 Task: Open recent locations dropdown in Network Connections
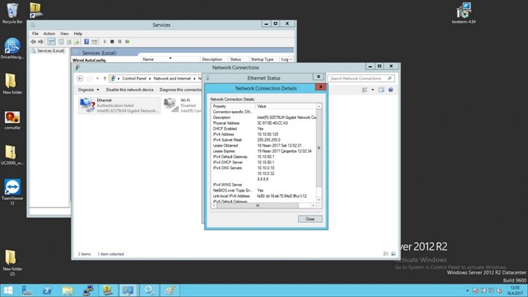tap(97, 78)
